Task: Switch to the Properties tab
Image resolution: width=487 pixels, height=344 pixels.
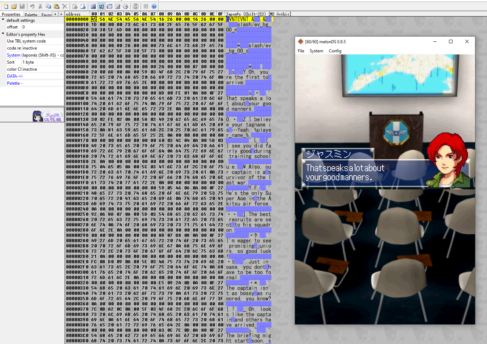Action: click(11, 14)
